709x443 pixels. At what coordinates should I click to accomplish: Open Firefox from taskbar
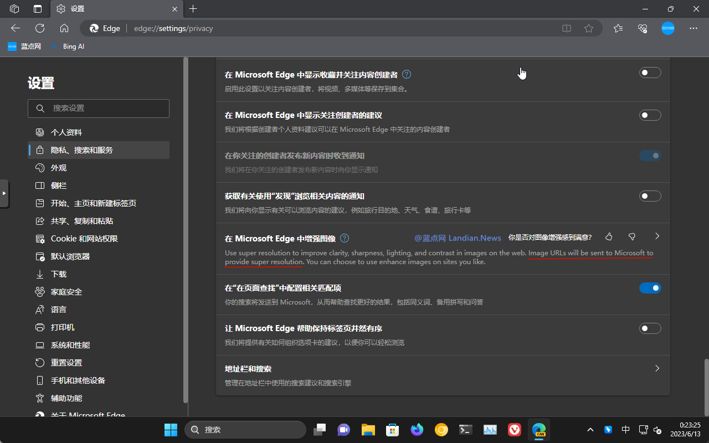click(417, 430)
